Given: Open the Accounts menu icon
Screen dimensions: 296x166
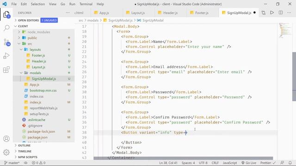Looking at the screenshot, I should coord(6,139).
